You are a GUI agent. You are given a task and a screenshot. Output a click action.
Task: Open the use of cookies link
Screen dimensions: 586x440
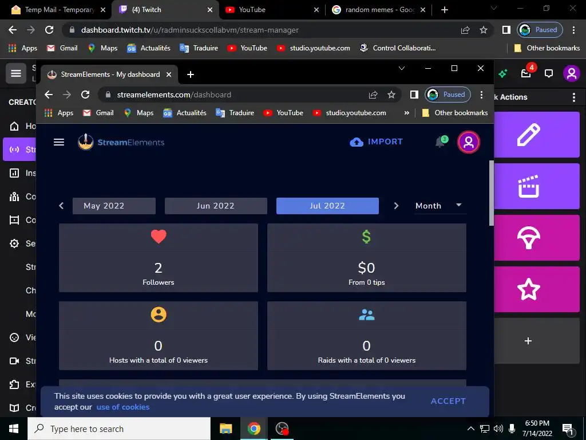click(123, 407)
